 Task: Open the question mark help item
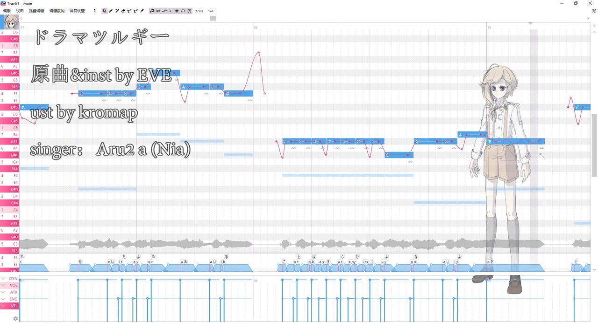pos(94,11)
